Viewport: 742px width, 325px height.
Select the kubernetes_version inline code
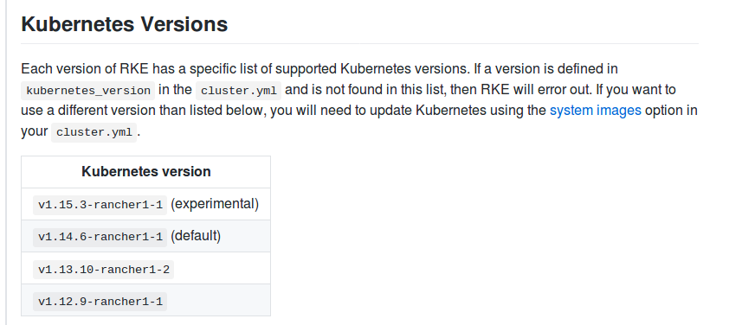click(x=88, y=91)
